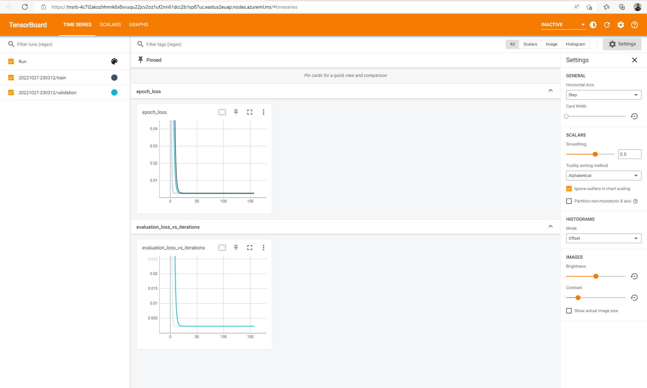The width and height of the screenshot is (647, 388).
Task: Disable Ignore outliers in chart scaling
Action: pos(569,189)
